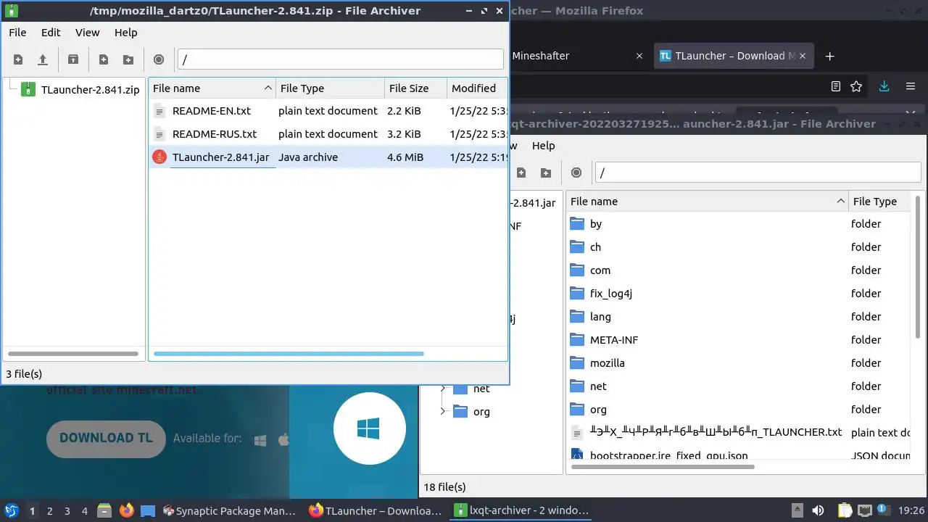Sort by File Type column in zip window
The width and height of the screenshot is (928, 522).
(x=330, y=88)
